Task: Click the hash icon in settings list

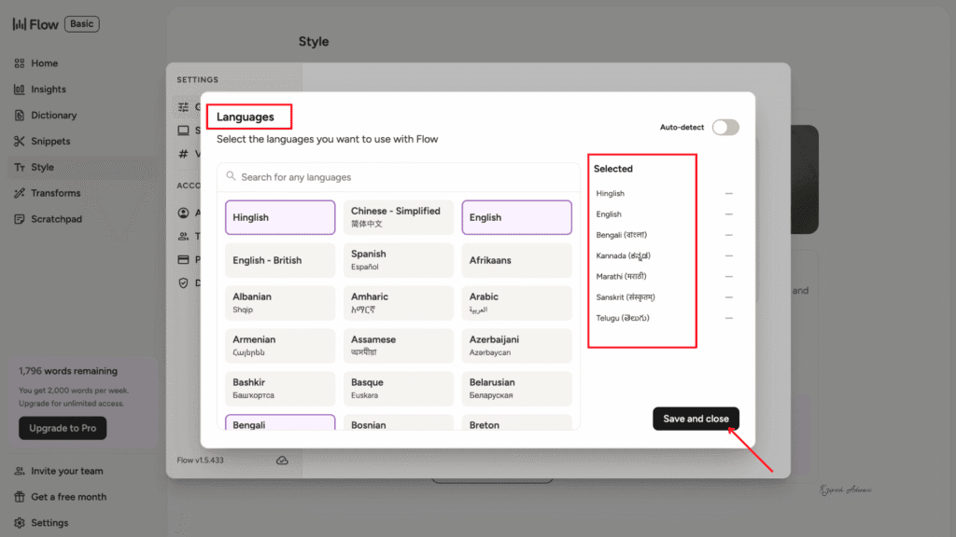Action: point(184,154)
